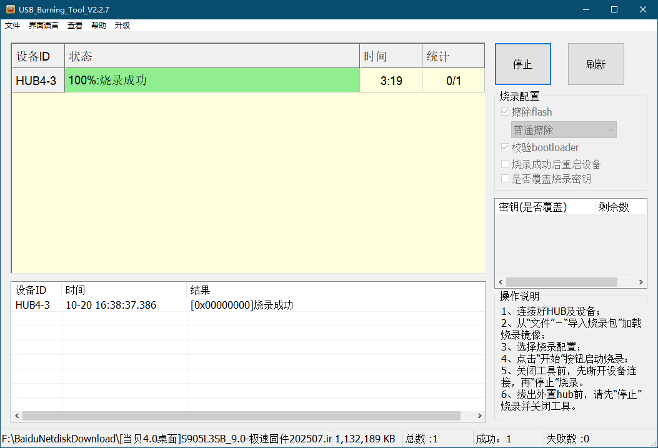Toggle the 校验bootloader checkbox

pos(505,147)
